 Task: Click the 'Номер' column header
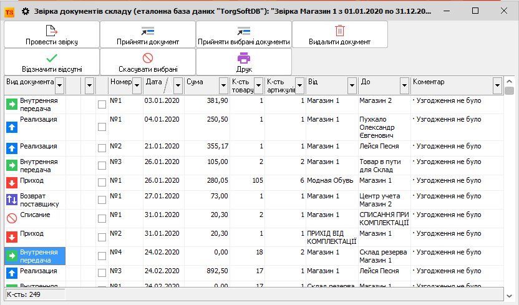pos(120,82)
